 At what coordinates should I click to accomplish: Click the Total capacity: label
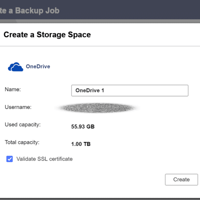coord(22,142)
